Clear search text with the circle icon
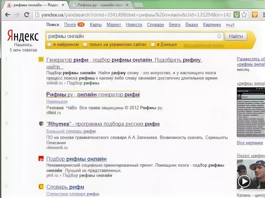265x198 pixels. [219, 36]
